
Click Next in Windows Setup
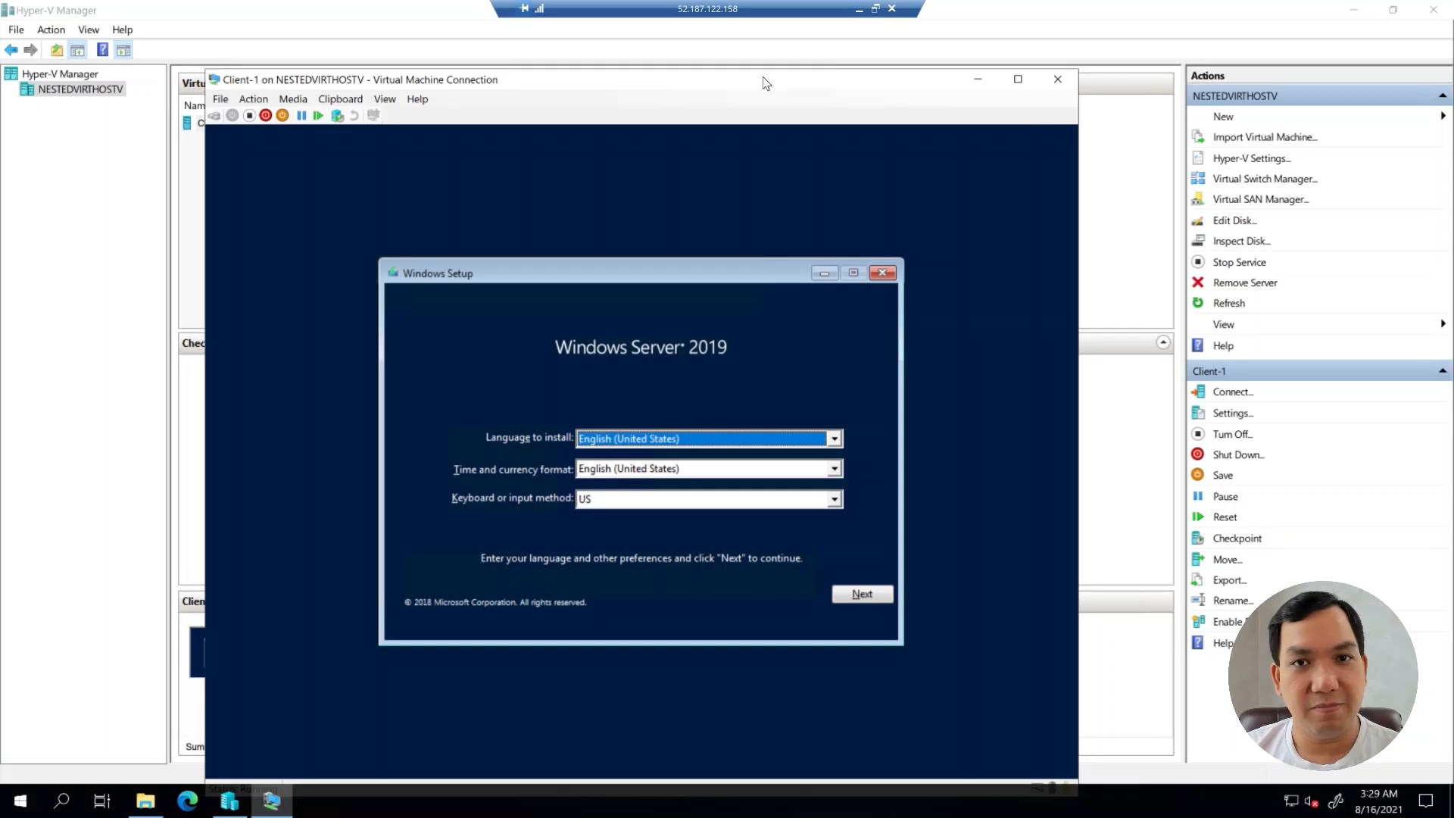pyautogui.click(x=862, y=594)
